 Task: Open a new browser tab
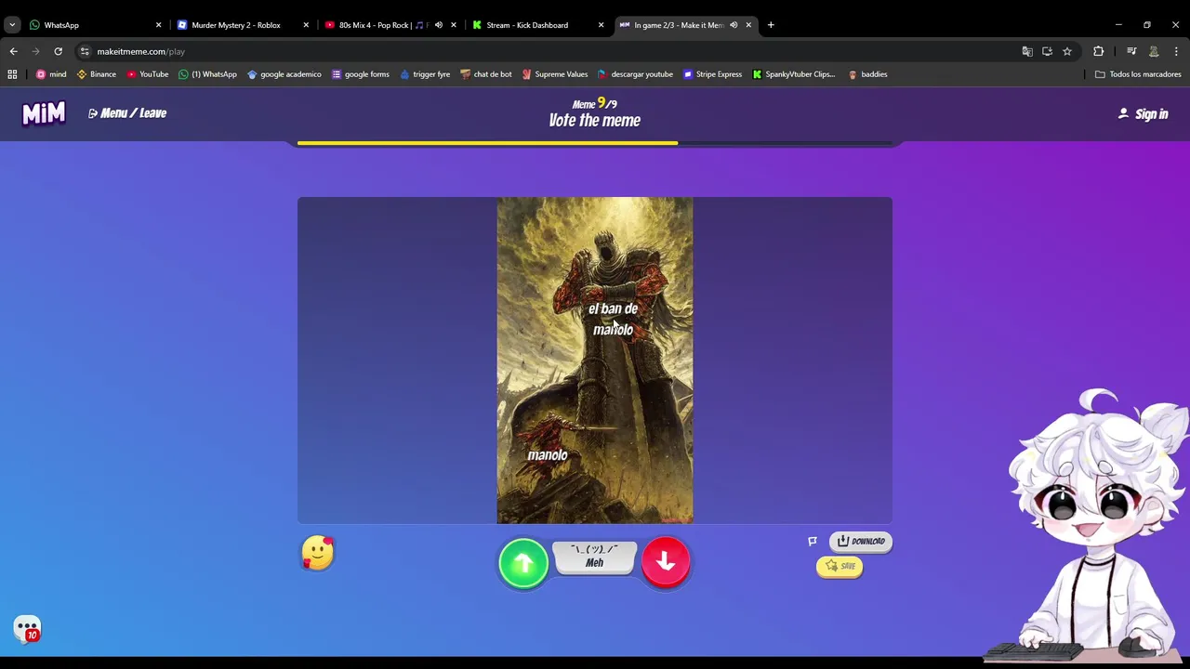click(x=771, y=25)
